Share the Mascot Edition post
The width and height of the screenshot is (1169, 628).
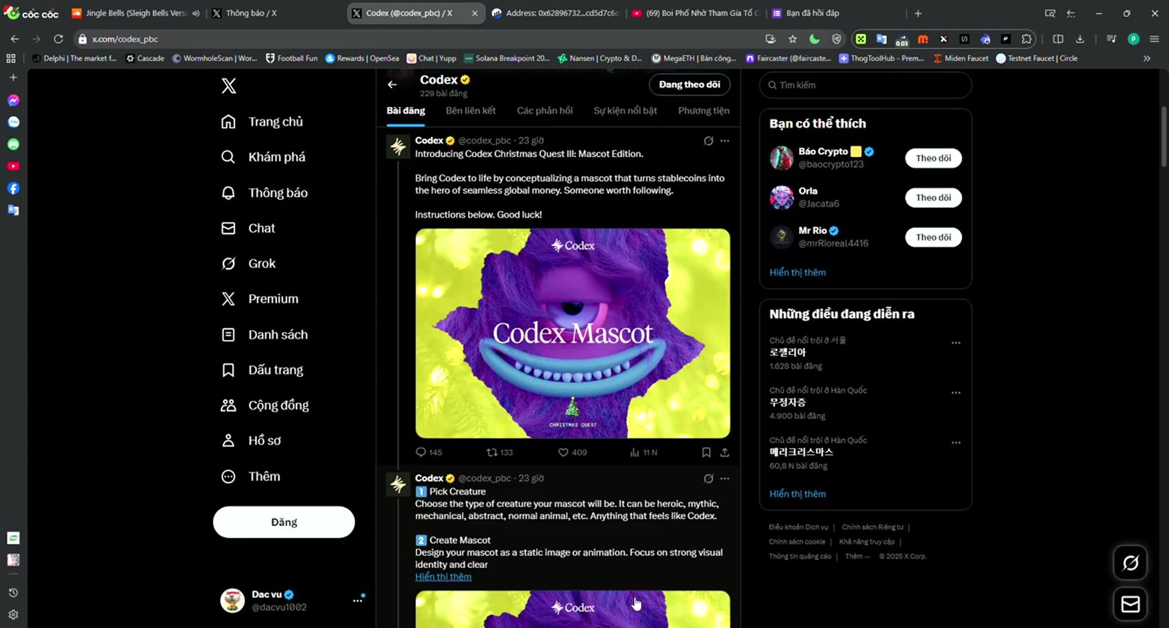point(725,453)
